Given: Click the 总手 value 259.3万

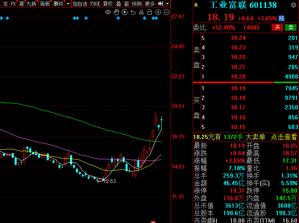Looking at the screenshot, I should pos(234,176).
